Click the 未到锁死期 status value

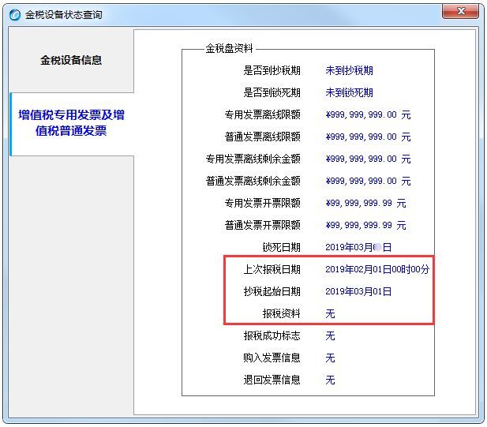[349, 92]
